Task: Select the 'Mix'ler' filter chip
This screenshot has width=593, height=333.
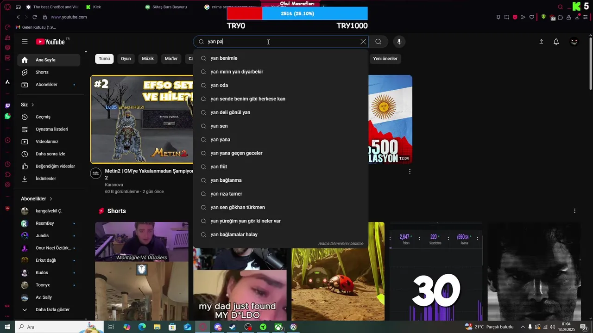Action: point(171,59)
